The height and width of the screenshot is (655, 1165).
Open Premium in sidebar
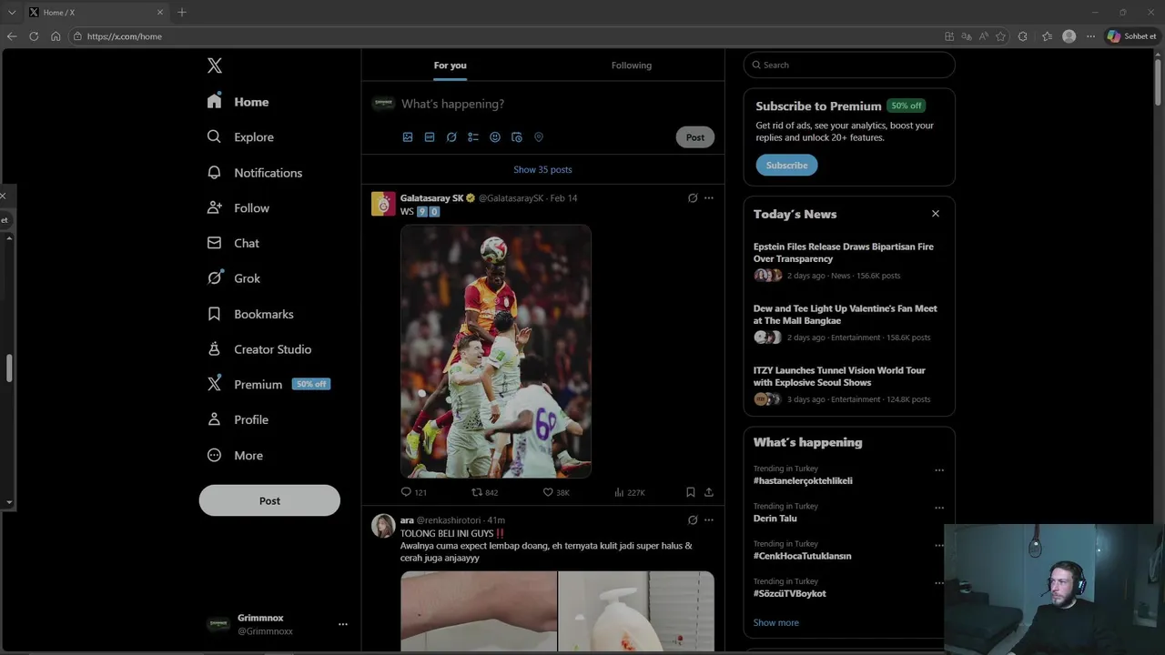click(268, 384)
